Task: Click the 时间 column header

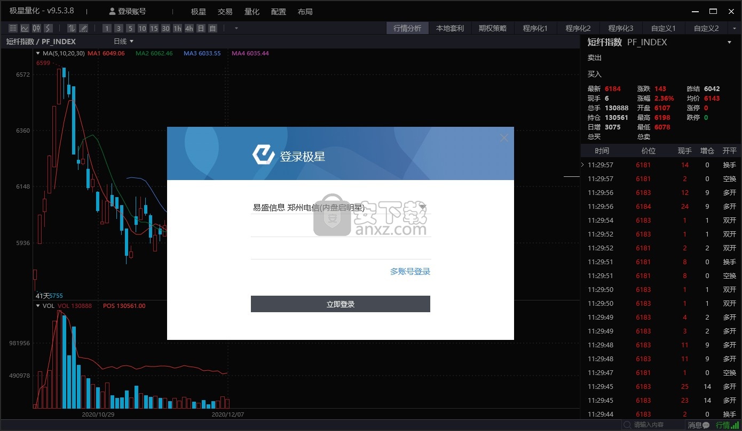Action: [602, 151]
